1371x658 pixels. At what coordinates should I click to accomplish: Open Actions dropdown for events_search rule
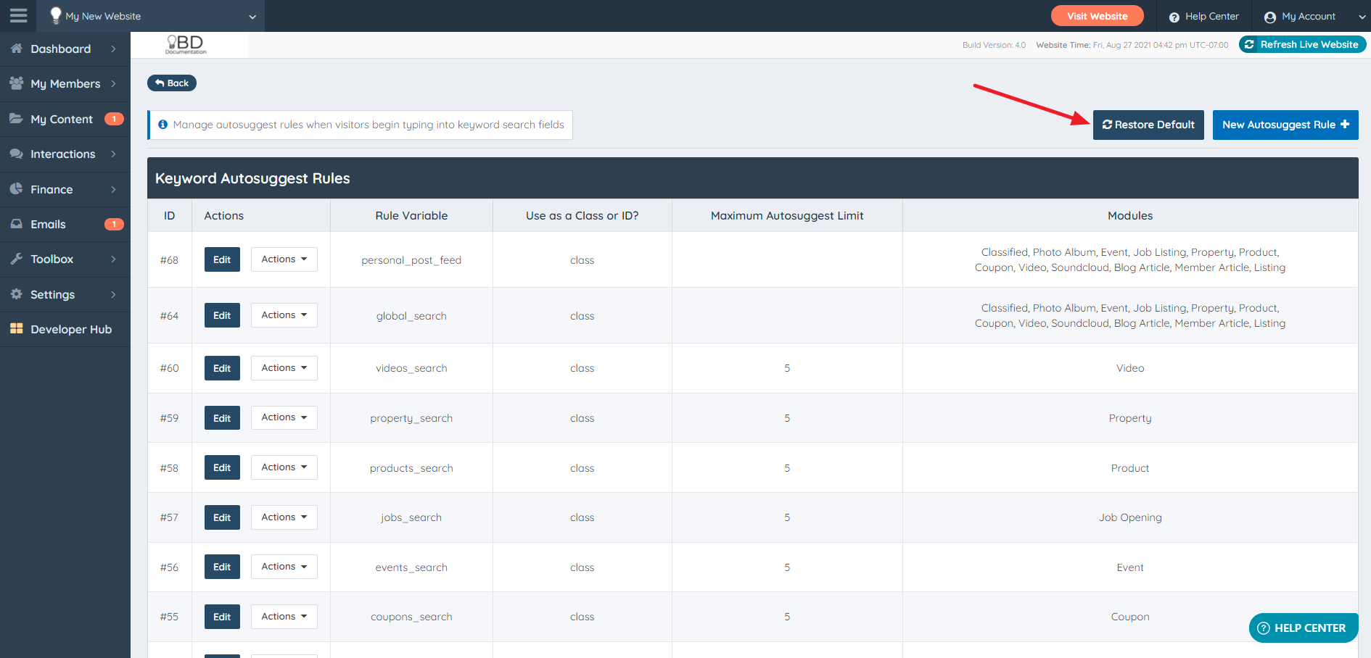284,567
